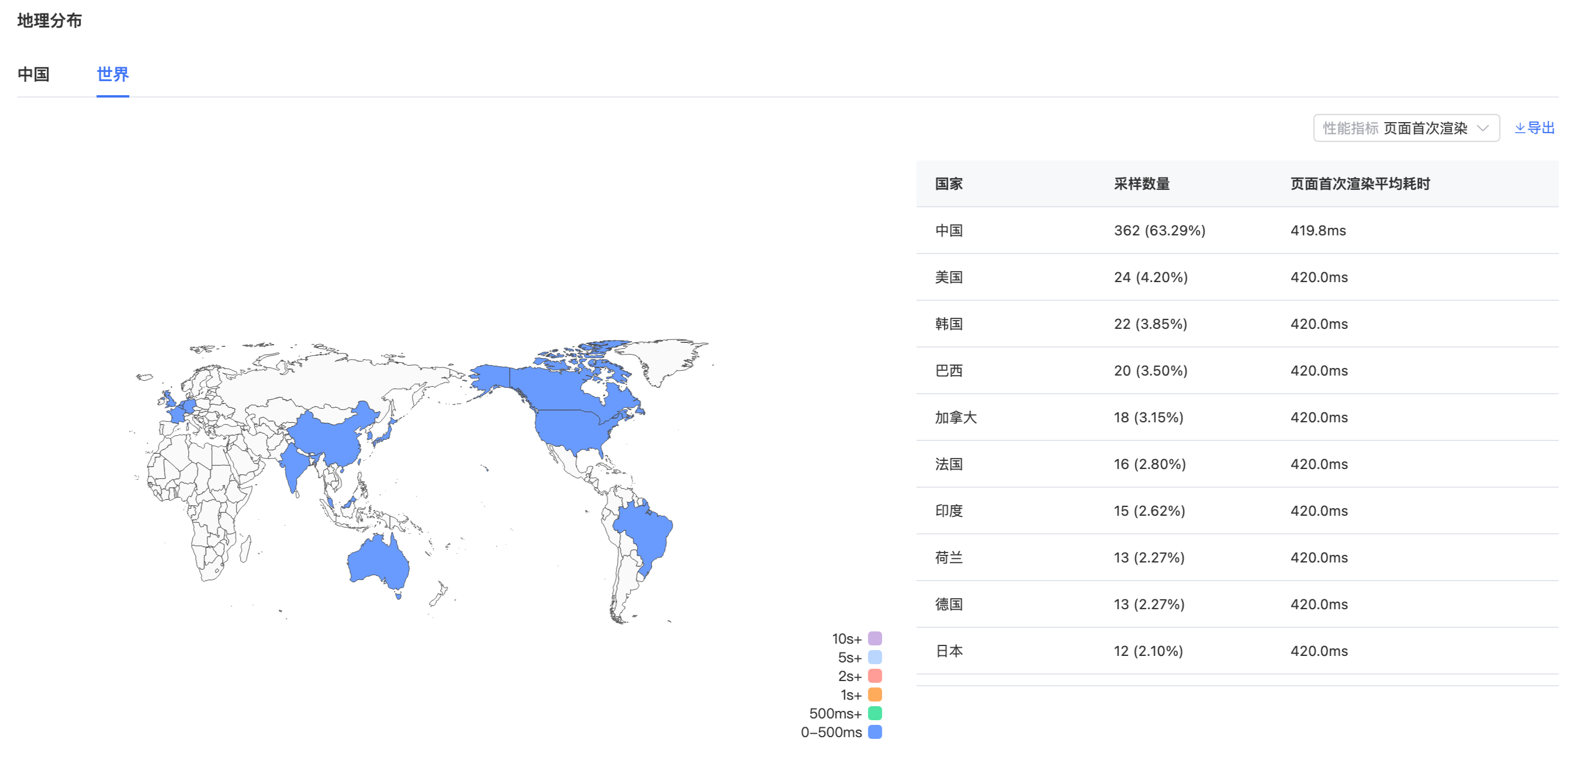Screen dimensions: 1571x764
Task: Click the 韩国 country cell
Action: 949,324
